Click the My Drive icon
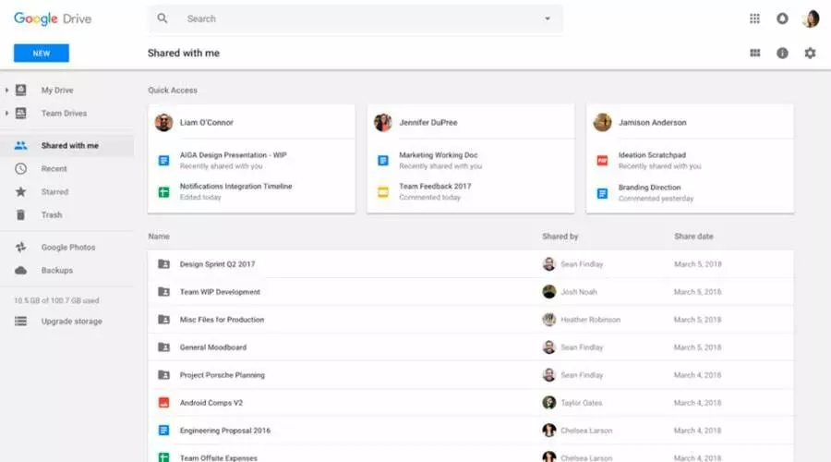 pos(20,91)
